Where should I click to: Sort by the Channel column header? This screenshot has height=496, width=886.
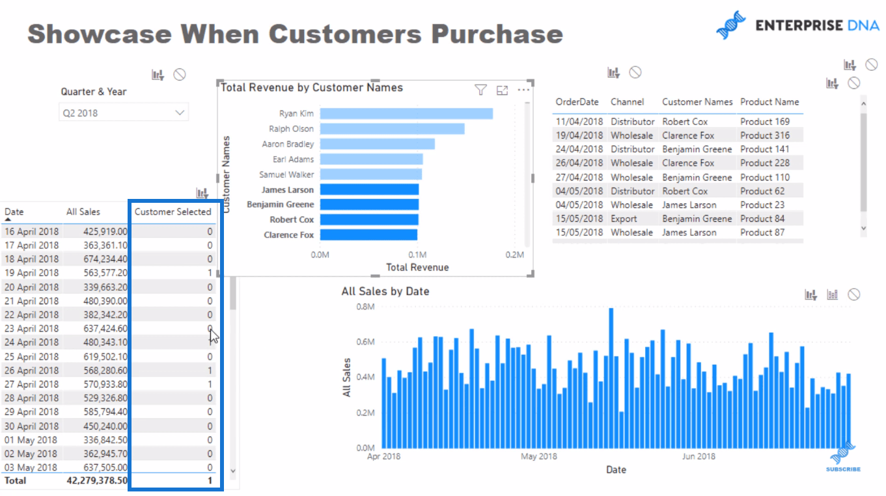pos(627,102)
